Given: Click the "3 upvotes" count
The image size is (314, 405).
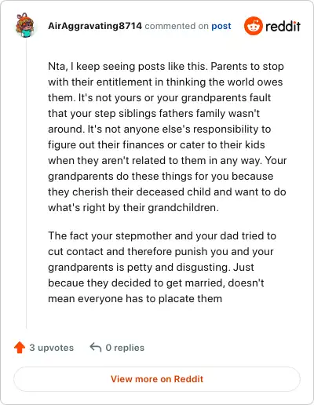Looking at the screenshot, I should (51, 348).
